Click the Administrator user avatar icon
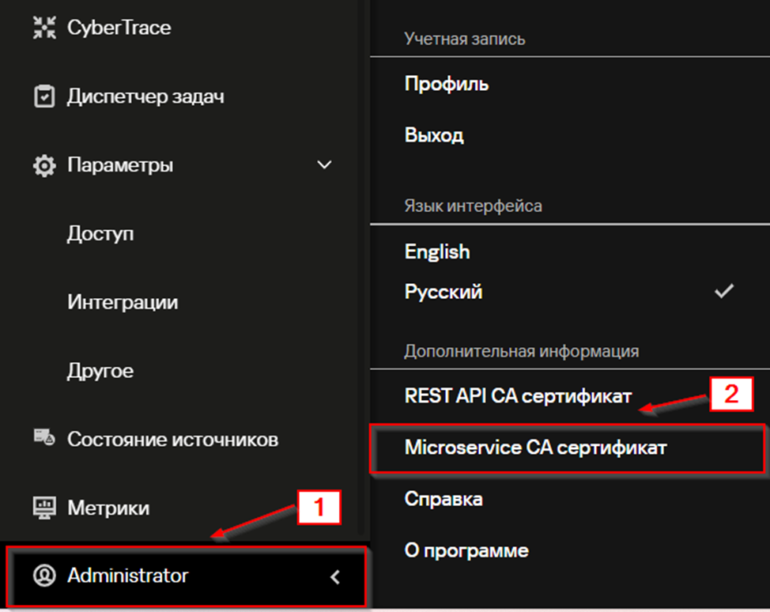 coord(44,576)
